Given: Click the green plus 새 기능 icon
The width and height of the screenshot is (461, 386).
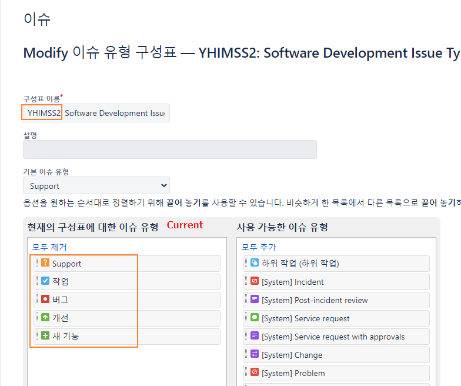Looking at the screenshot, I should tap(45, 335).
